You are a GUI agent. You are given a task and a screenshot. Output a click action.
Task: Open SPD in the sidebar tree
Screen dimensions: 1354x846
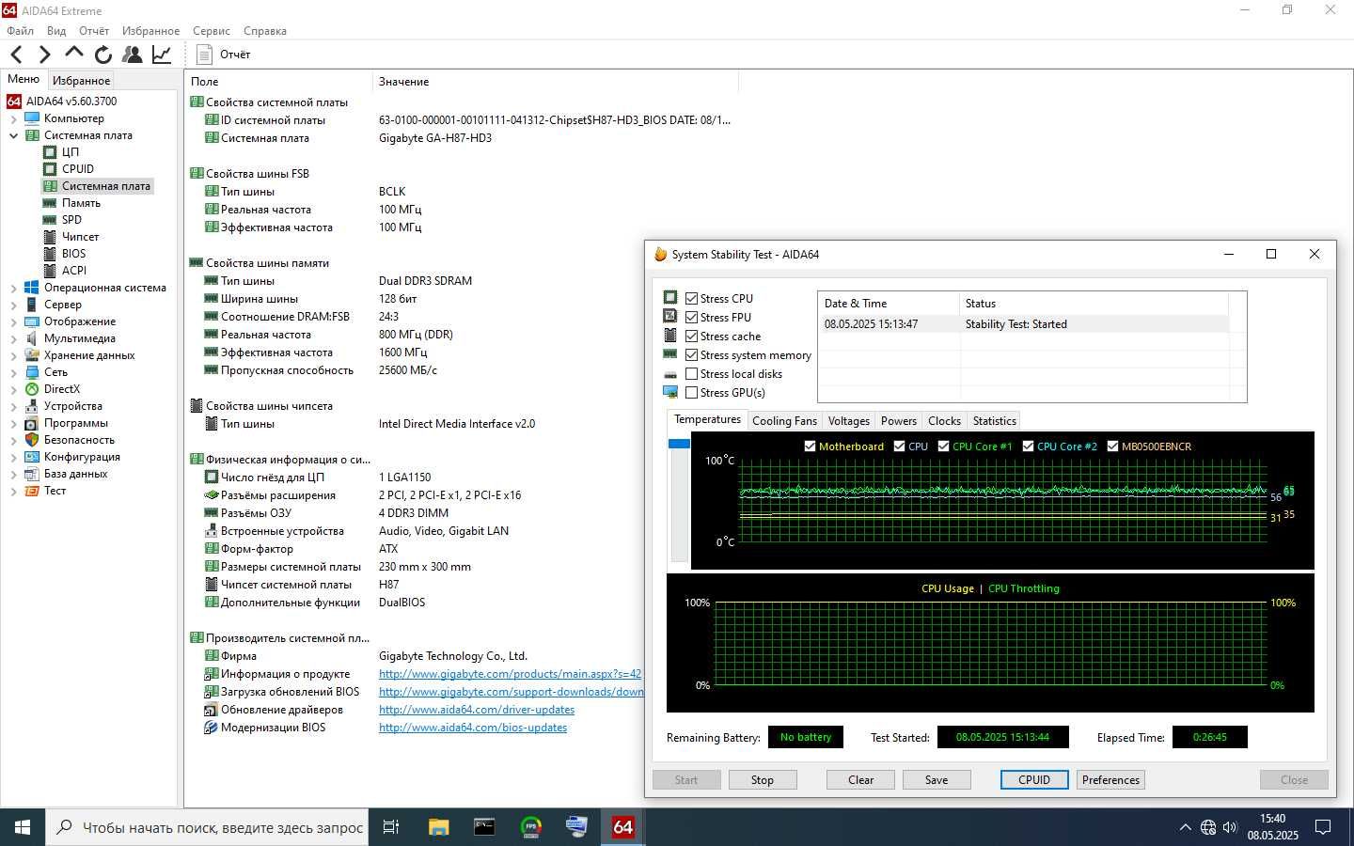coord(71,220)
